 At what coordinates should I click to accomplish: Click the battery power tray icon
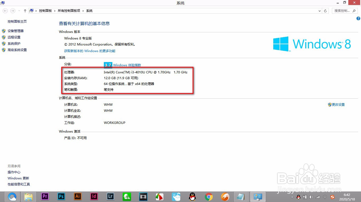click(305, 197)
